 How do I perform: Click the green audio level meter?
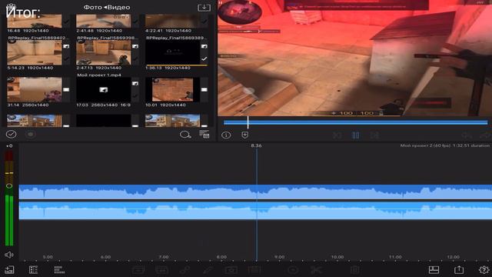click(9, 220)
